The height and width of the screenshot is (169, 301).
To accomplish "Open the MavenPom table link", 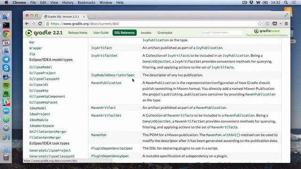I will tap(99, 135).
